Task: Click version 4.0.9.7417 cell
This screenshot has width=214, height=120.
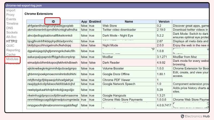Action: click(164, 105)
